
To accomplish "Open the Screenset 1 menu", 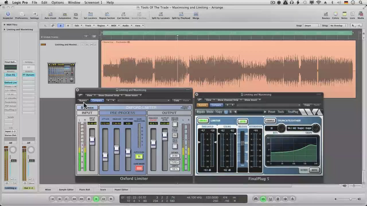I will click(x=93, y=3).
